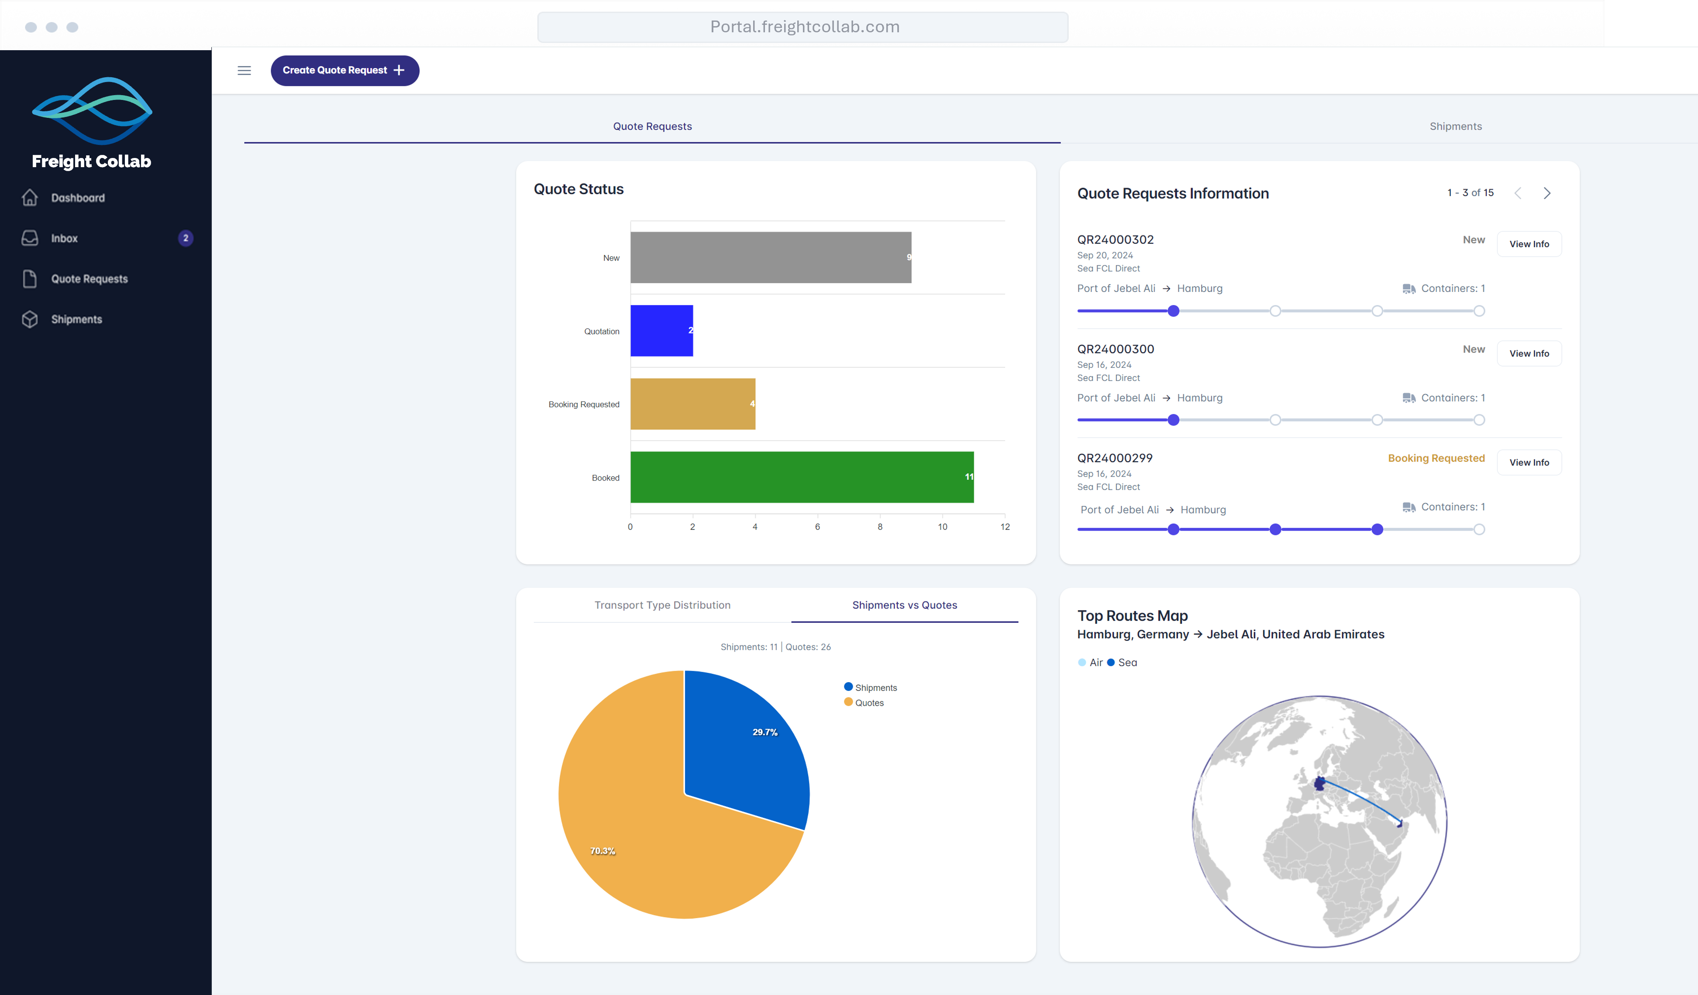Go to the next page of quote requests
1698x995 pixels.
(1547, 193)
